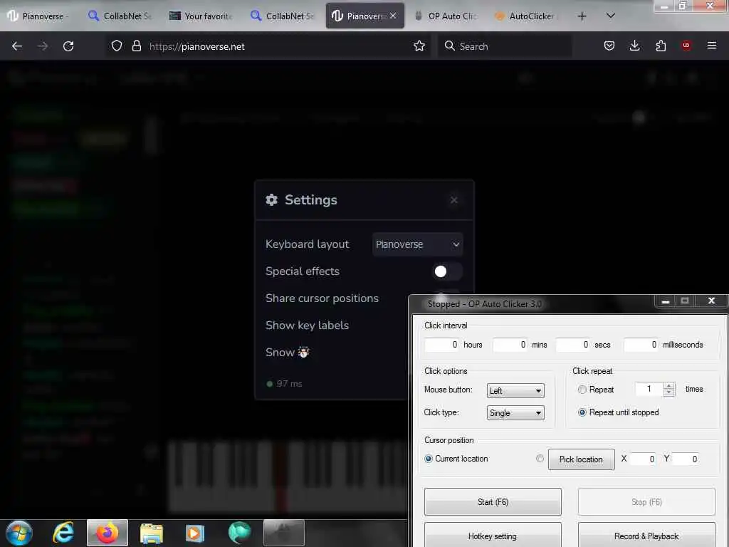
Task: Go back with the browser back arrow
Action: coord(17,46)
